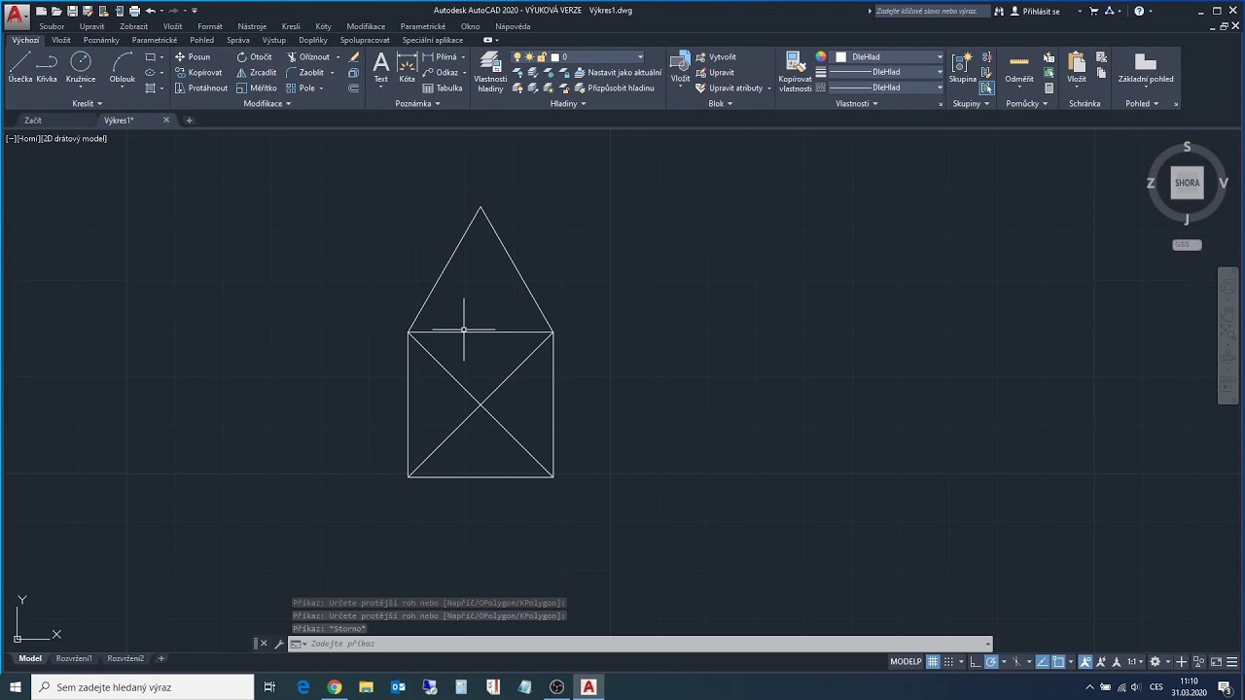Click the plot/print icon in quick access toolbar
The width and height of the screenshot is (1245, 700).
pos(134,11)
